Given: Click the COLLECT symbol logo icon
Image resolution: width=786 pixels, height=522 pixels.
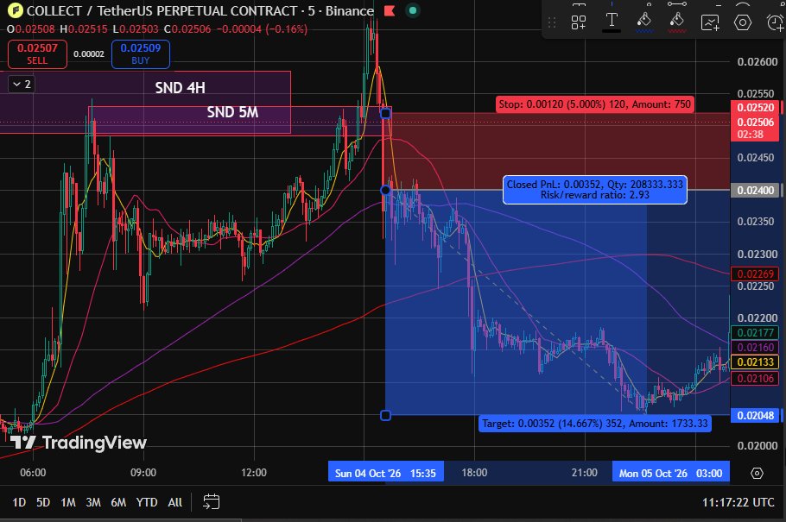Looking at the screenshot, I should [x=15, y=10].
